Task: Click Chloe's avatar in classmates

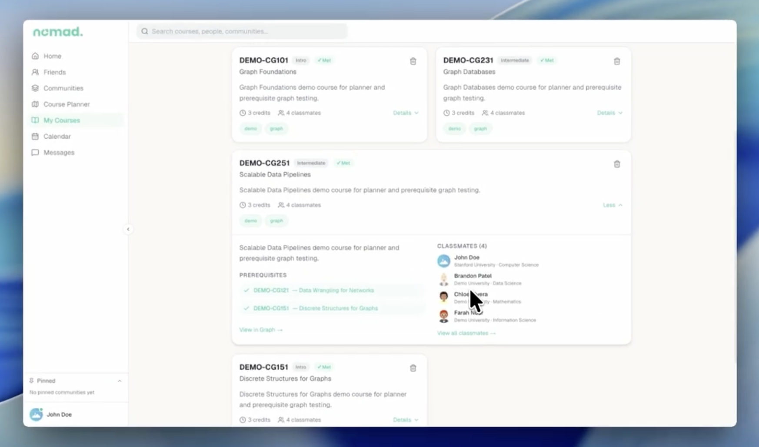Action: [444, 297]
